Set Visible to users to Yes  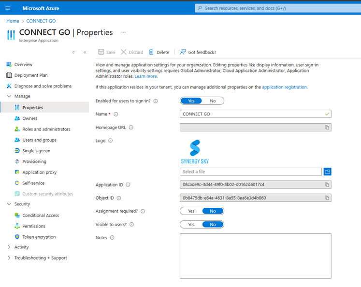[x=191, y=224]
